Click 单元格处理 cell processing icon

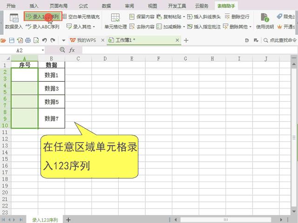coord(115,21)
